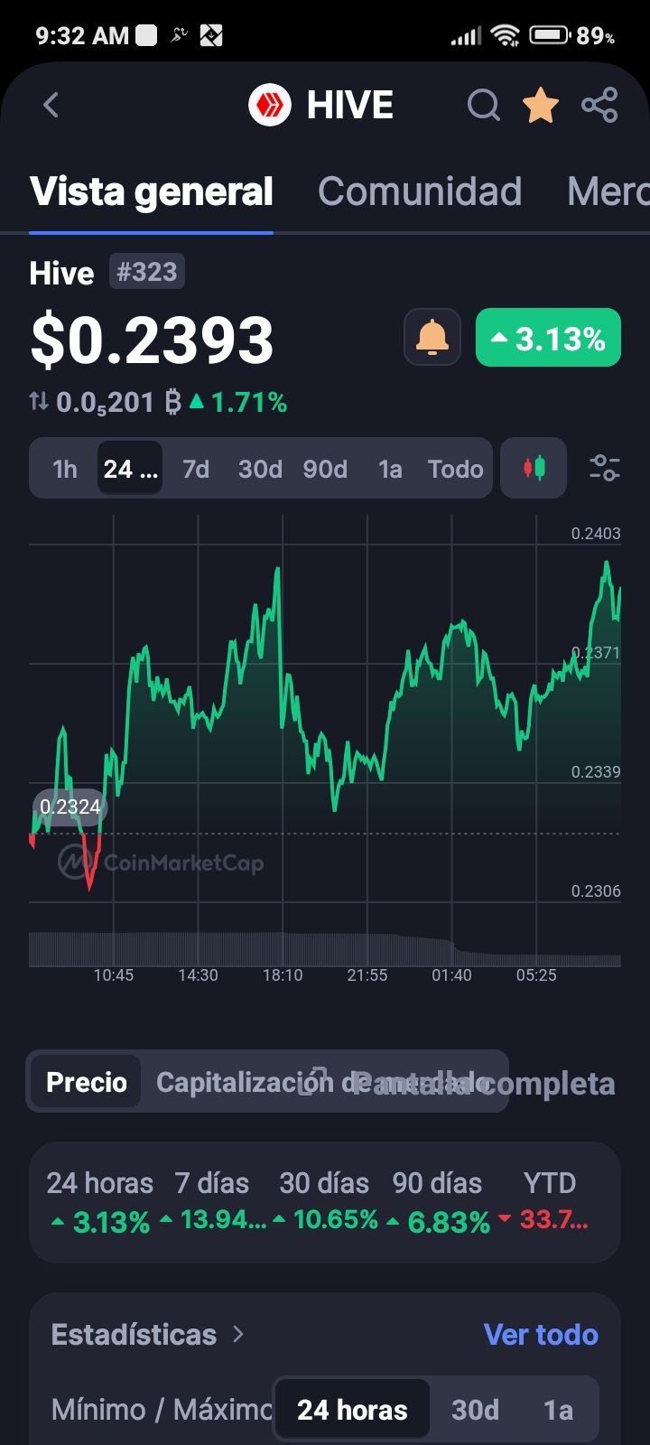The height and width of the screenshot is (1445, 650).
Task: Tap the 0.2403 axis label
Action: (x=596, y=534)
